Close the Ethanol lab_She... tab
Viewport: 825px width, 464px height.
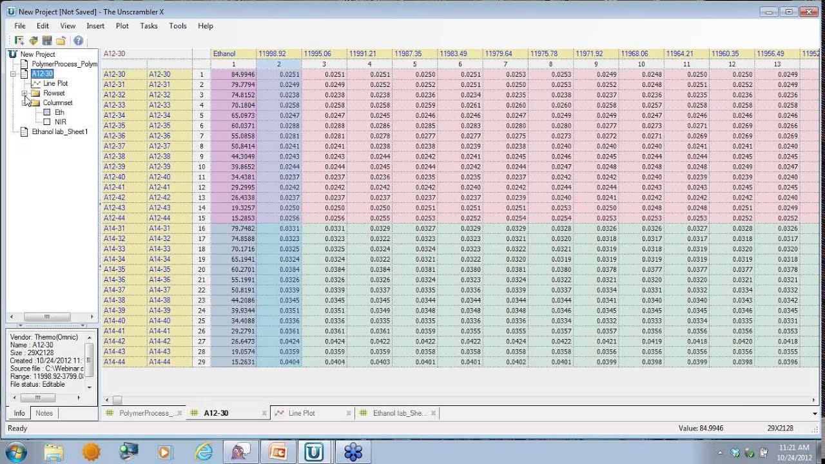click(x=434, y=413)
